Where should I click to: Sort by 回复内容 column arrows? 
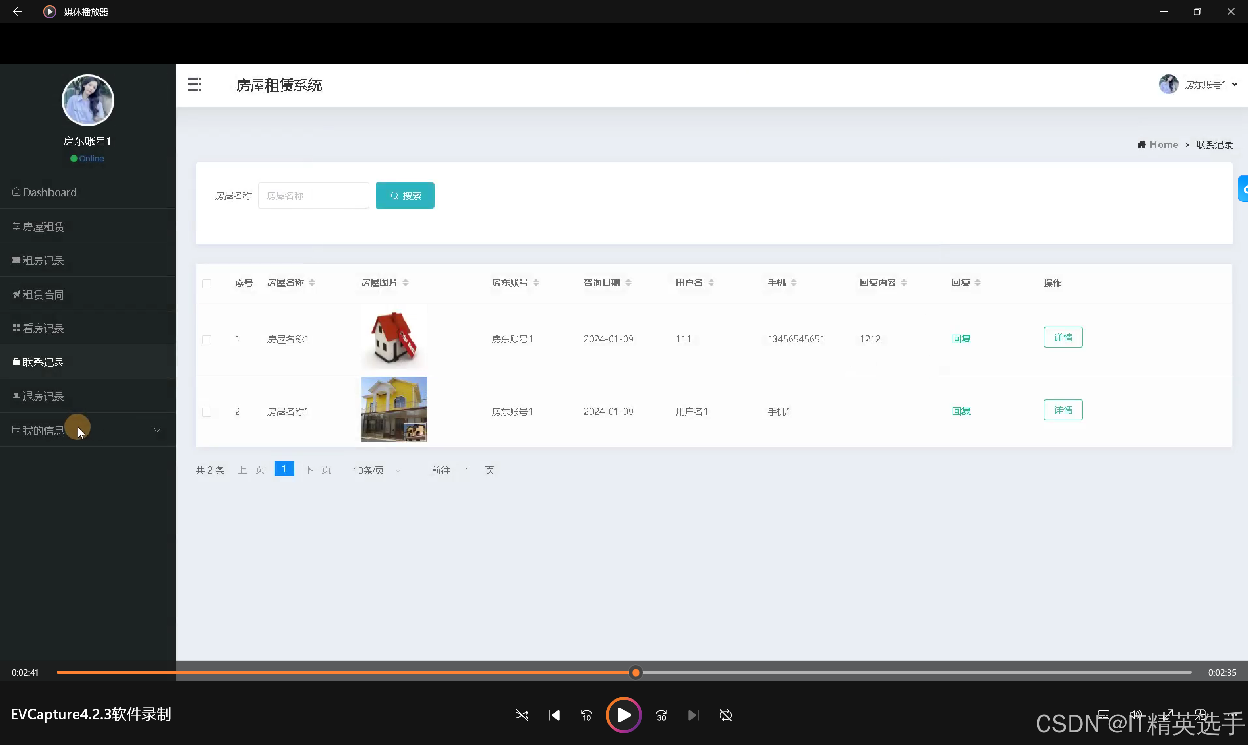click(x=904, y=283)
